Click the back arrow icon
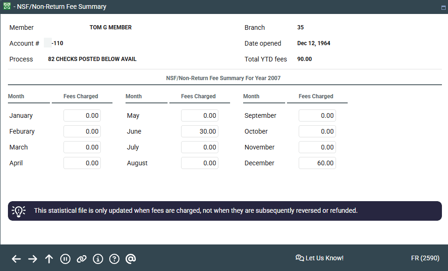448x271 pixels. (16, 259)
